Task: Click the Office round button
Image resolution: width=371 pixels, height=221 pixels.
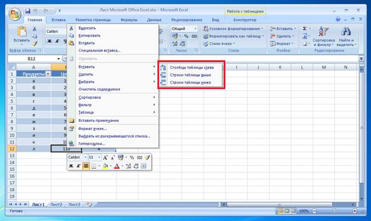Action: click(15, 14)
